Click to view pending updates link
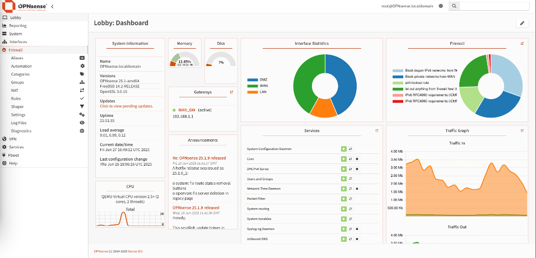 pyautogui.click(x=126, y=106)
